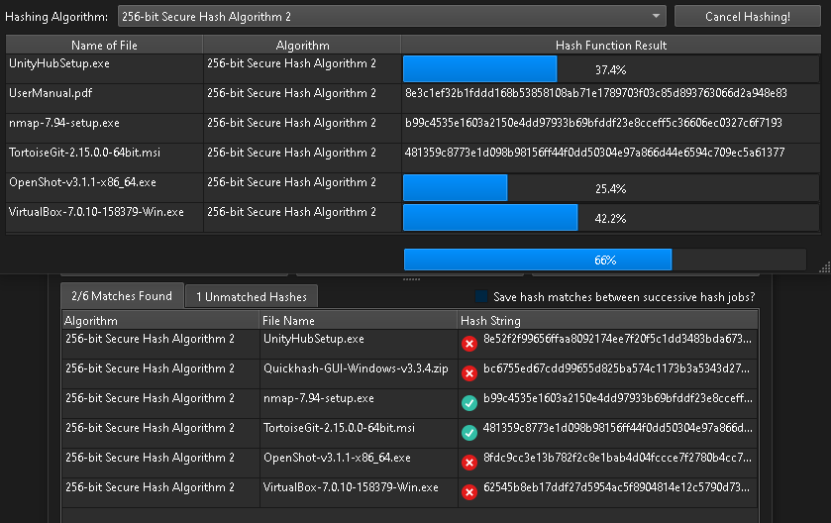The image size is (831, 523).
Task: Enable save hash matches between successive jobs
Action: [x=481, y=297]
